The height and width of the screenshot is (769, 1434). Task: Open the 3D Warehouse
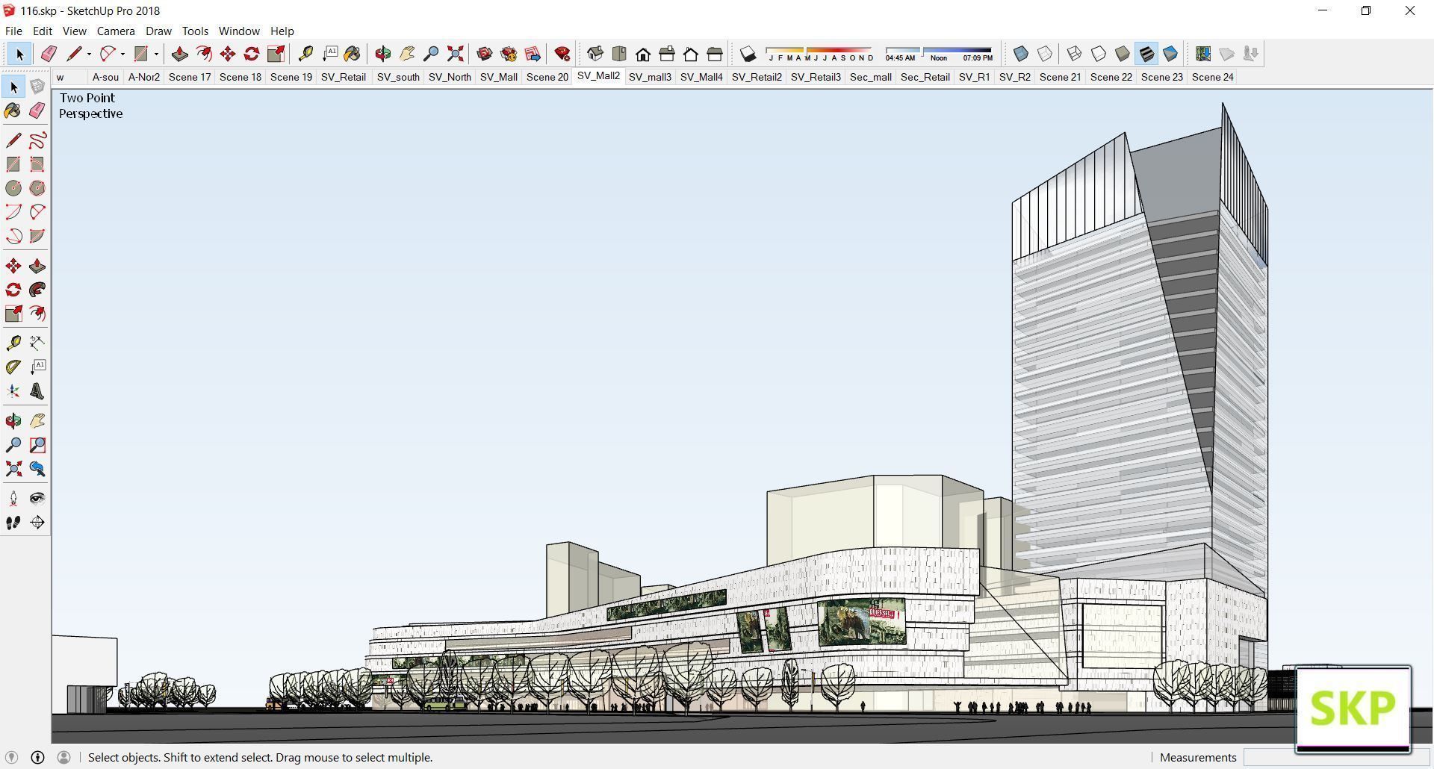click(485, 54)
